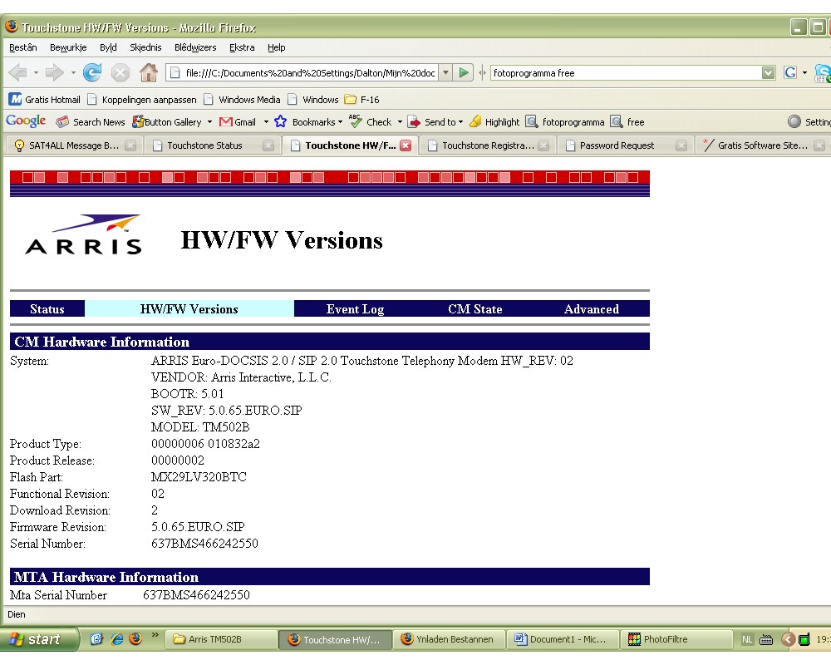
Task: Expand the Button Gallery dropdown arrow
Action: pyautogui.click(x=209, y=122)
